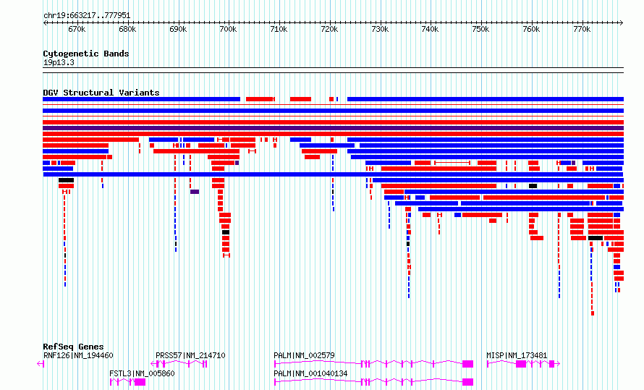644x390 pixels.
Task: Select the DGV Structural Variants track title
Action: click(x=101, y=93)
